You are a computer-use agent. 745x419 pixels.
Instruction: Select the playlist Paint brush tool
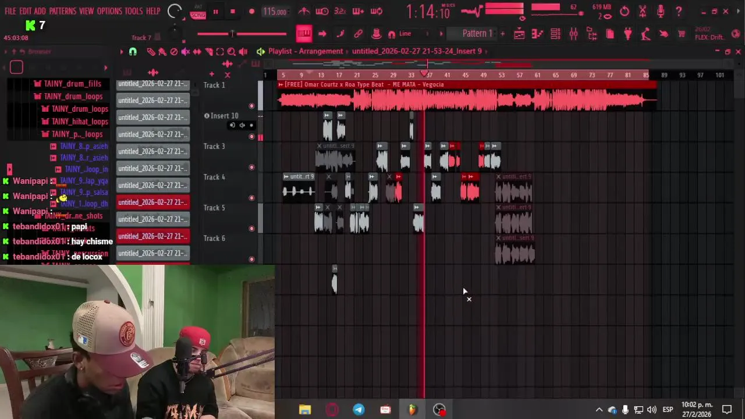162,52
